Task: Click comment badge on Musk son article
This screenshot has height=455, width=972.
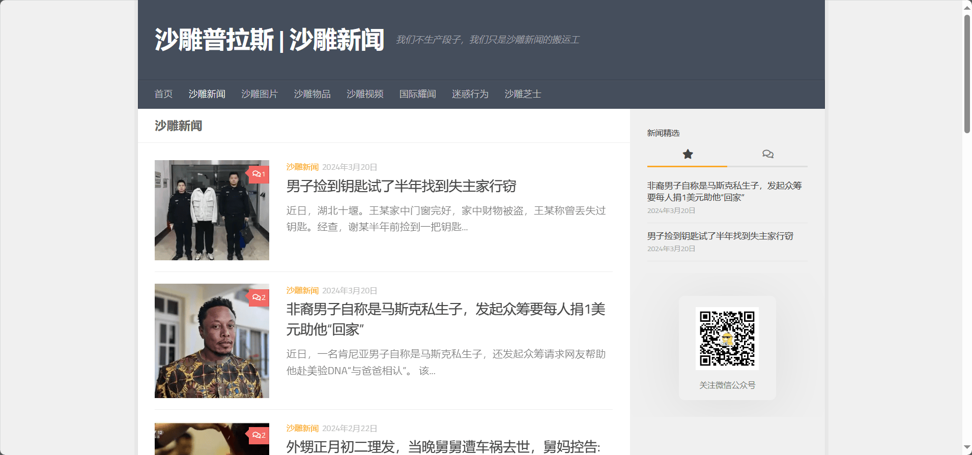Action: coord(259,297)
